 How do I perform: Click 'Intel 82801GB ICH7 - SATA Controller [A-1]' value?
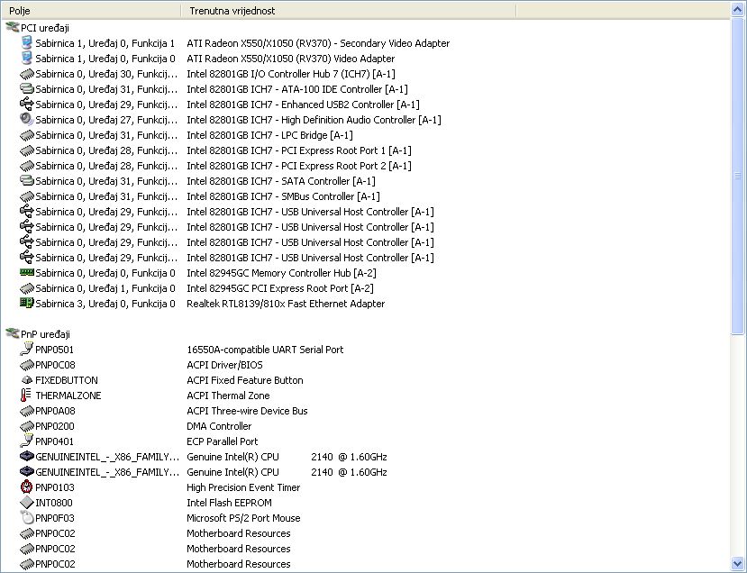[280, 181]
